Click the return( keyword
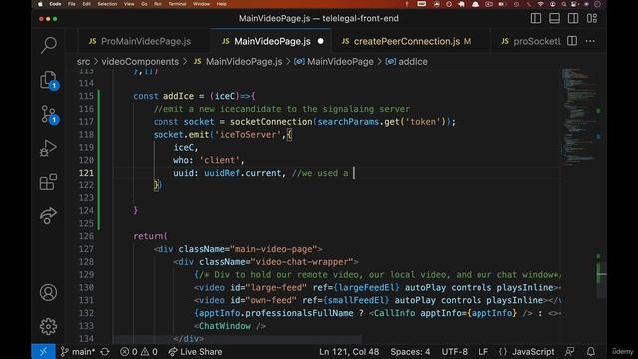The height and width of the screenshot is (359, 638). coord(151,236)
